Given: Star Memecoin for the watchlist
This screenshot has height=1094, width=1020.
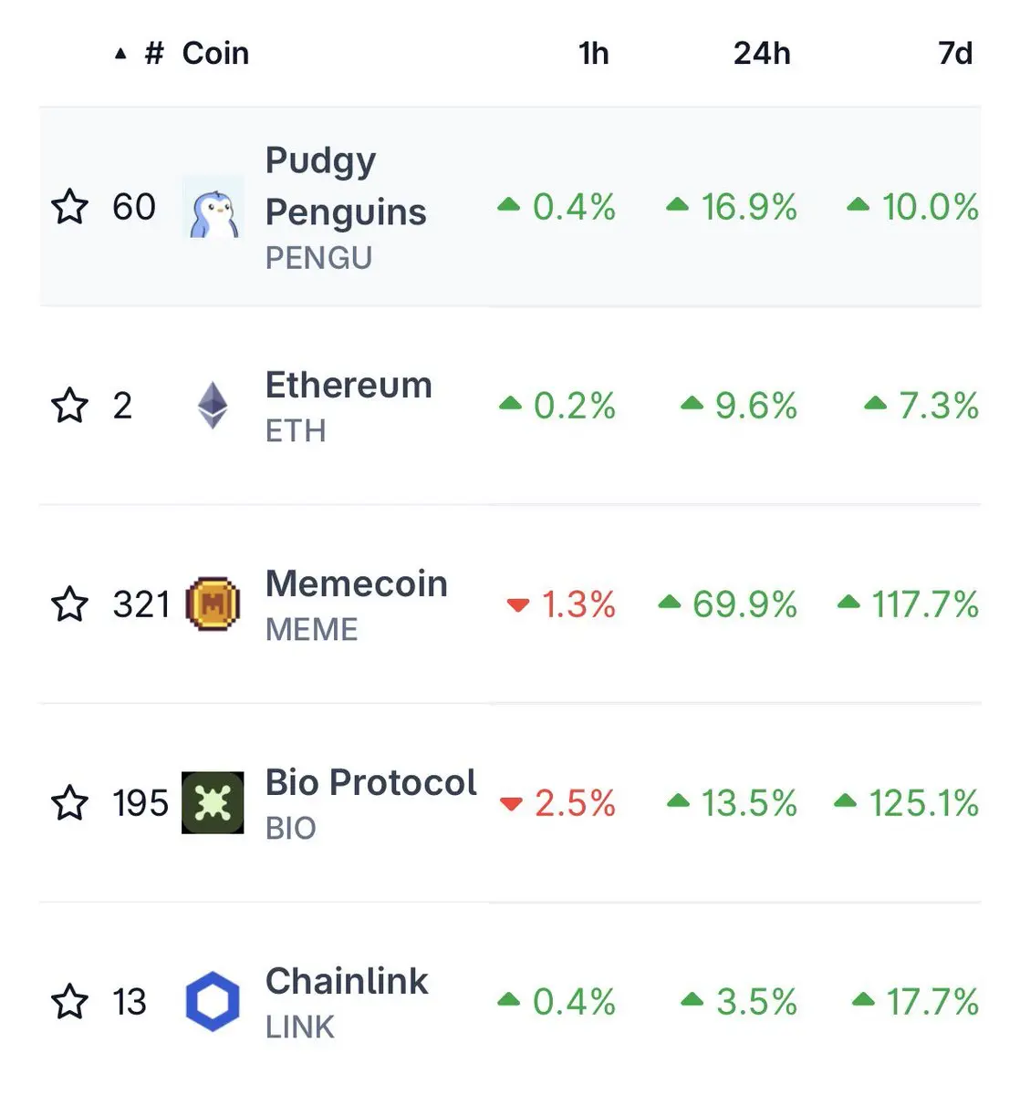Looking at the screenshot, I should coord(70,604).
